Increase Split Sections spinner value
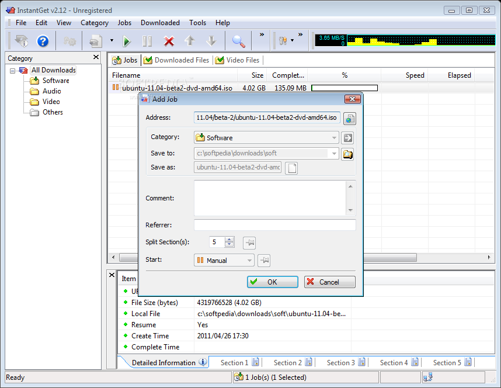This screenshot has height=388, width=501. coord(229,239)
